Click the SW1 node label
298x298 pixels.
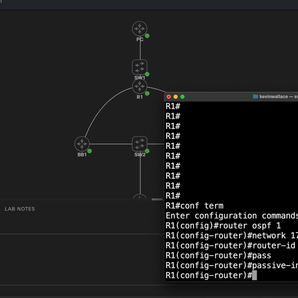140,77
